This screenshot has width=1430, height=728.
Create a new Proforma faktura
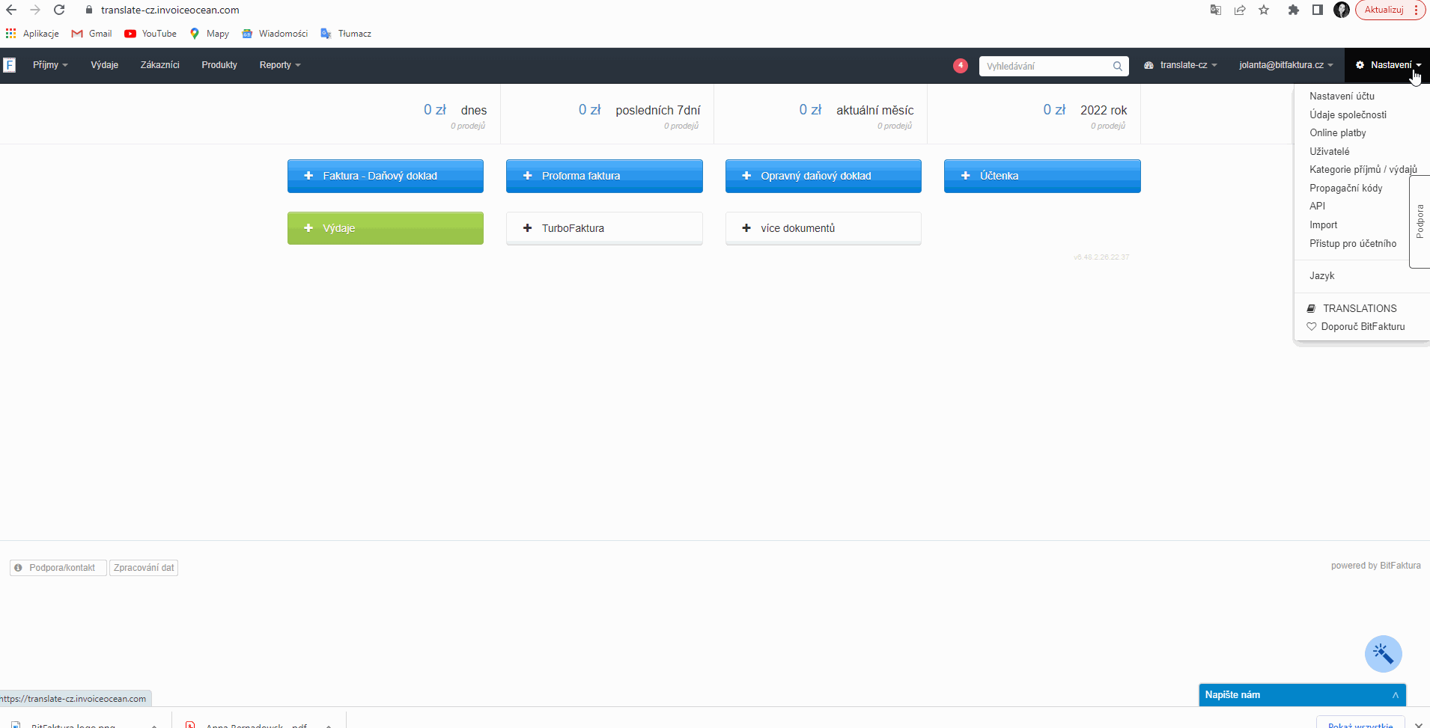[604, 176]
